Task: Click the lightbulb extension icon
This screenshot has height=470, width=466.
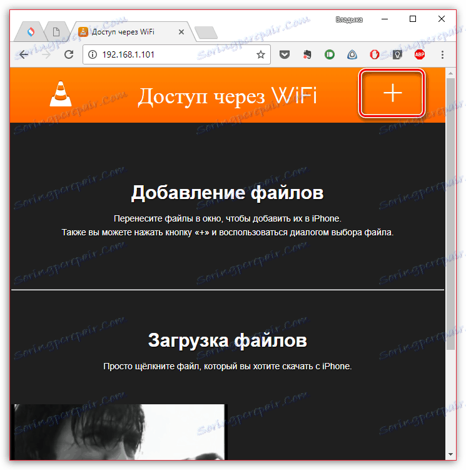Action: click(x=397, y=54)
